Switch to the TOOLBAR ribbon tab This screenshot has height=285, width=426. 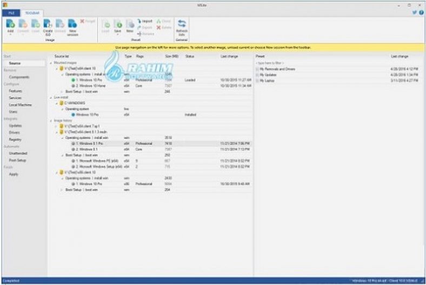32,13
